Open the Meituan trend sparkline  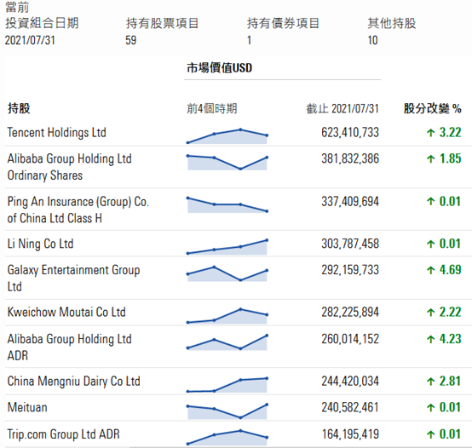pos(227,411)
